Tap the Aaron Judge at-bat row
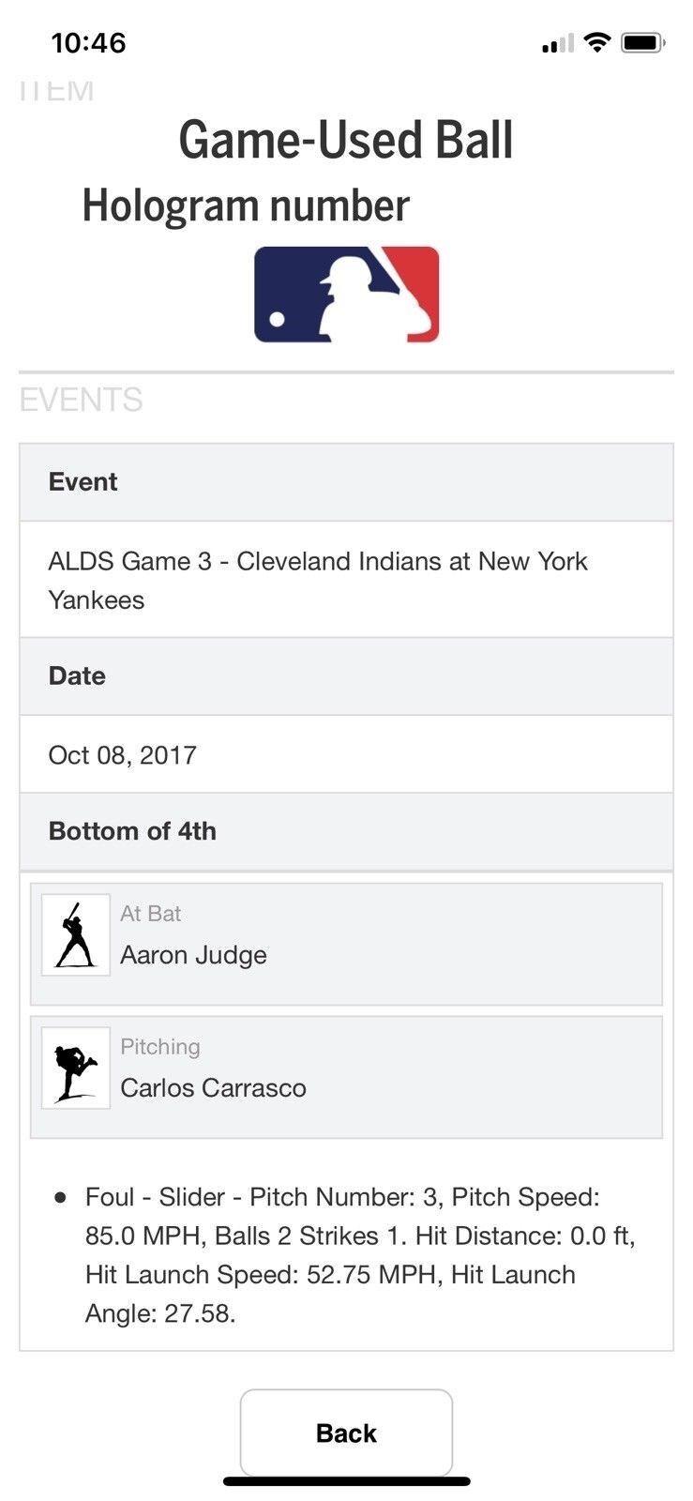 click(346, 944)
